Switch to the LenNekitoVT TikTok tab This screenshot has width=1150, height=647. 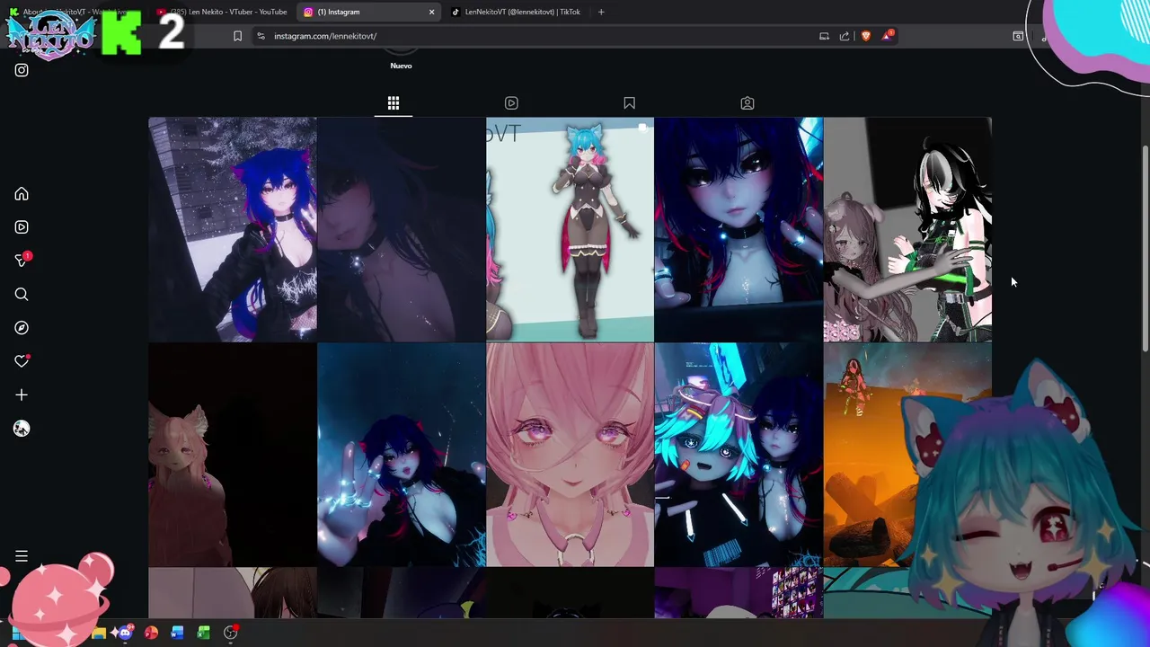[x=516, y=12]
